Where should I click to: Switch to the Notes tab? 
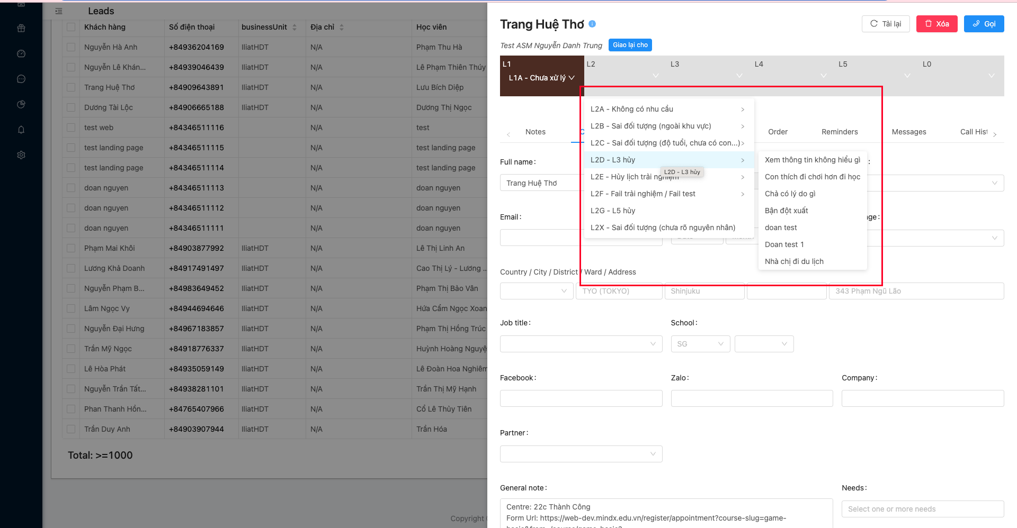(x=535, y=132)
